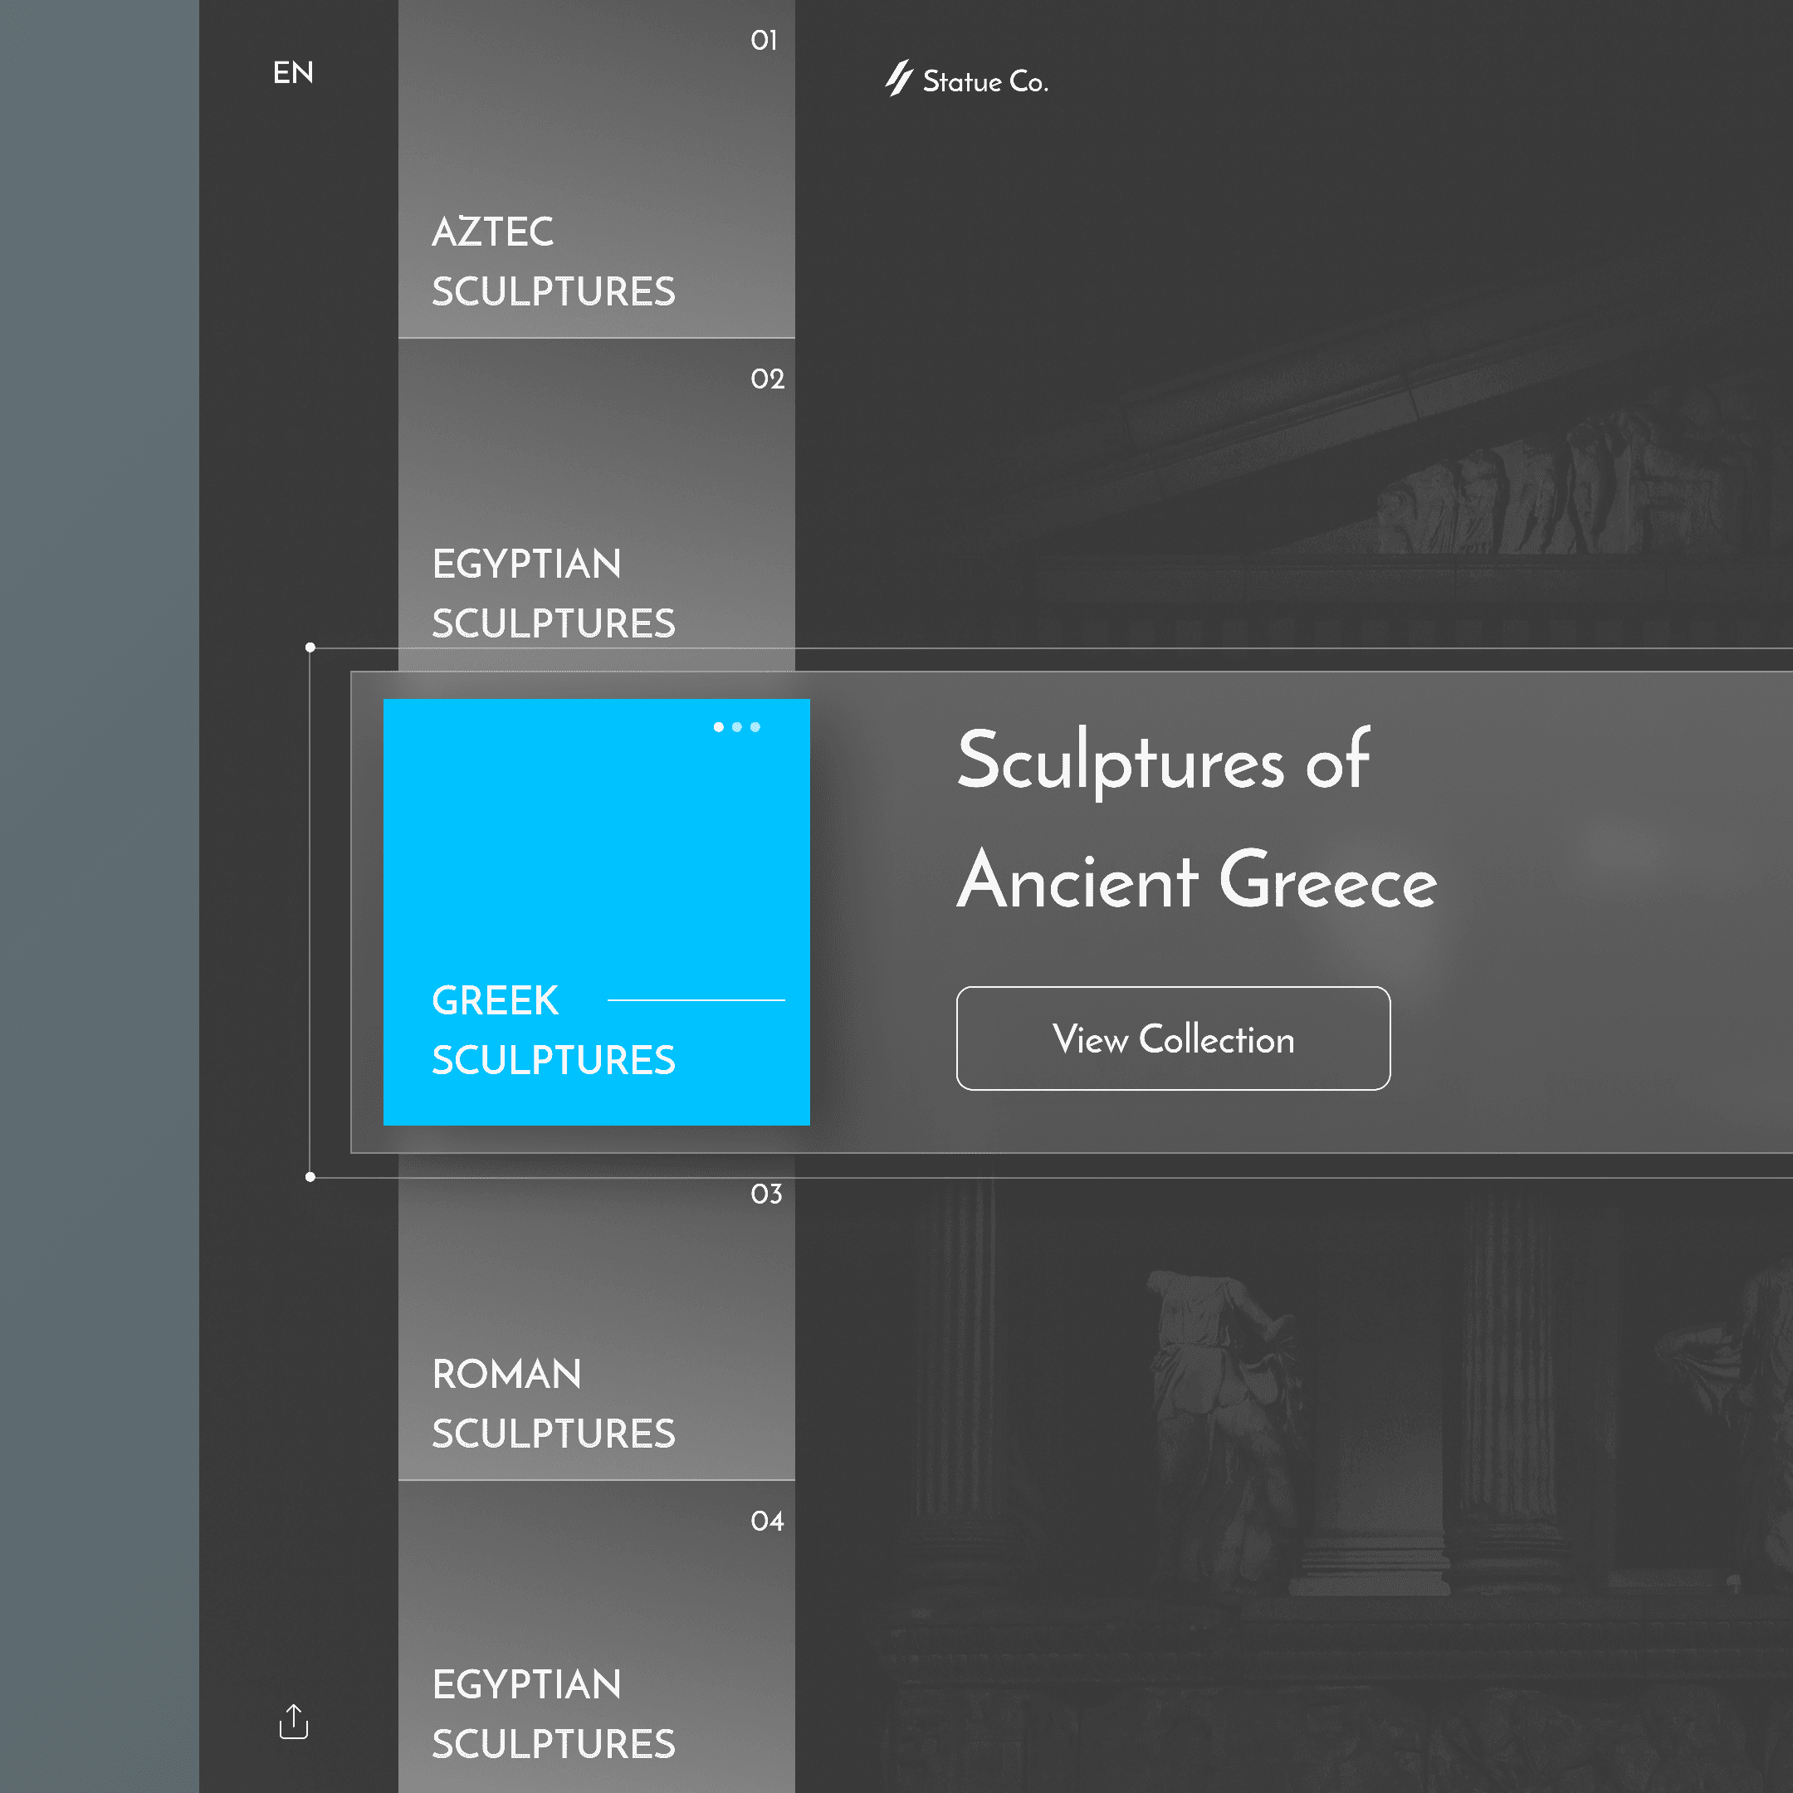Open Egyptian Sculptures item numbered 04
This screenshot has height=1793, width=1793.
[x=553, y=1713]
